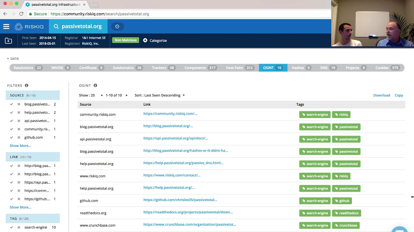Include https://api.pas... link filter checkmark
Screen dimensions: 414x232
pos(11,182)
